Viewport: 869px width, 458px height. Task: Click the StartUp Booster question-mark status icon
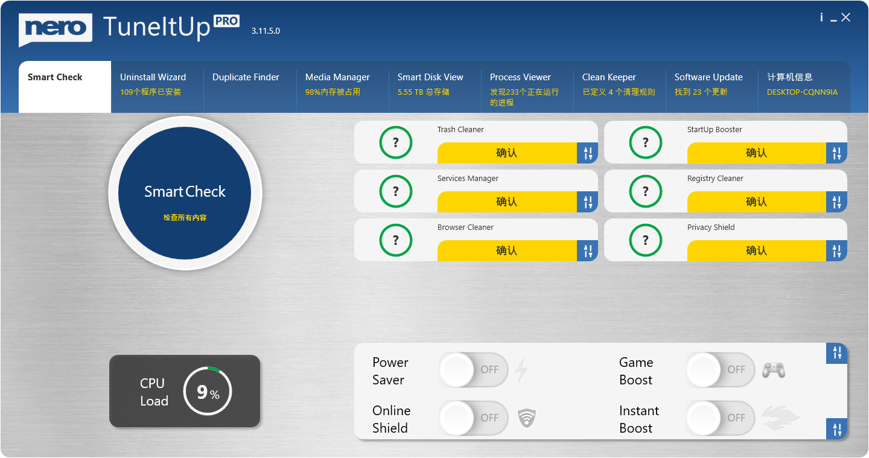646,142
